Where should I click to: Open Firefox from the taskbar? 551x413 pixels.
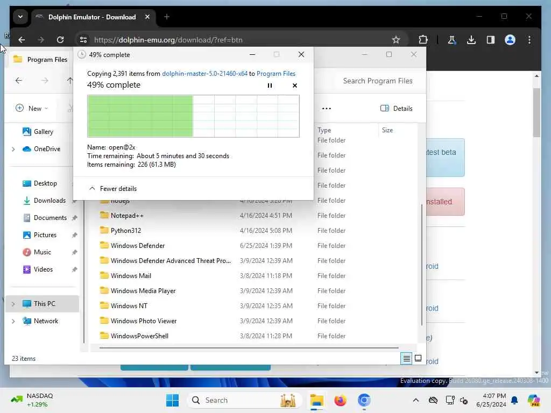click(340, 400)
